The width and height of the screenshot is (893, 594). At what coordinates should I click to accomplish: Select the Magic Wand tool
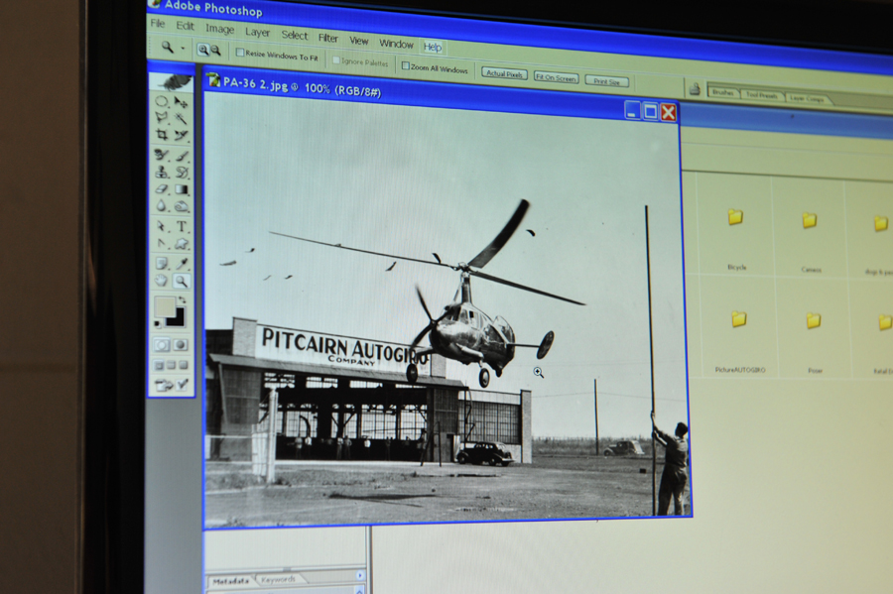coord(182,118)
